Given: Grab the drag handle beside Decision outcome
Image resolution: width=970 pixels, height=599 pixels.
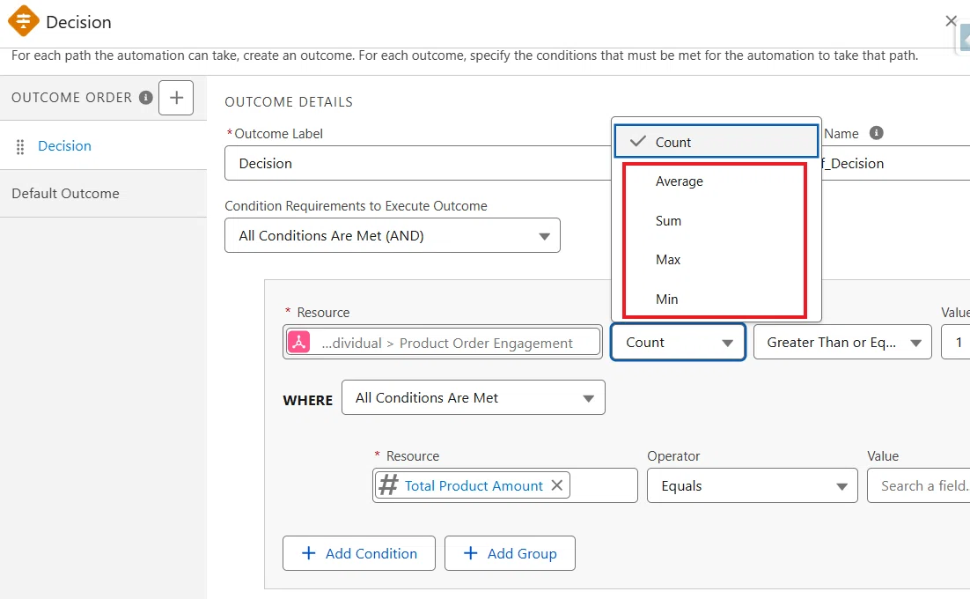Looking at the screenshot, I should point(19,146).
